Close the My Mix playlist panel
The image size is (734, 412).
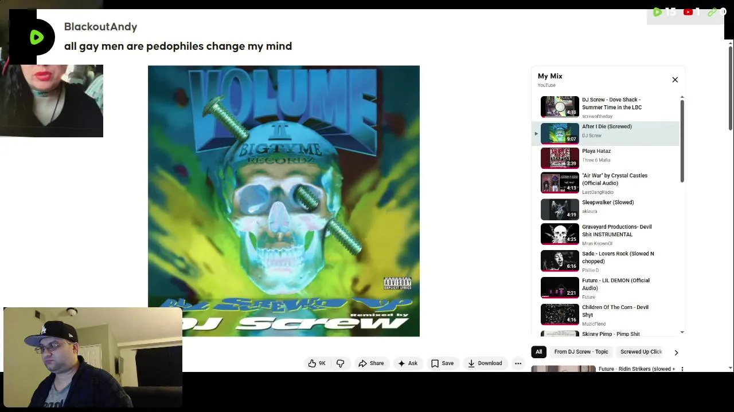point(675,80)
